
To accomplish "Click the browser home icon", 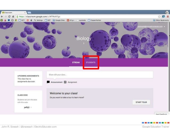I will click(13, 17).
